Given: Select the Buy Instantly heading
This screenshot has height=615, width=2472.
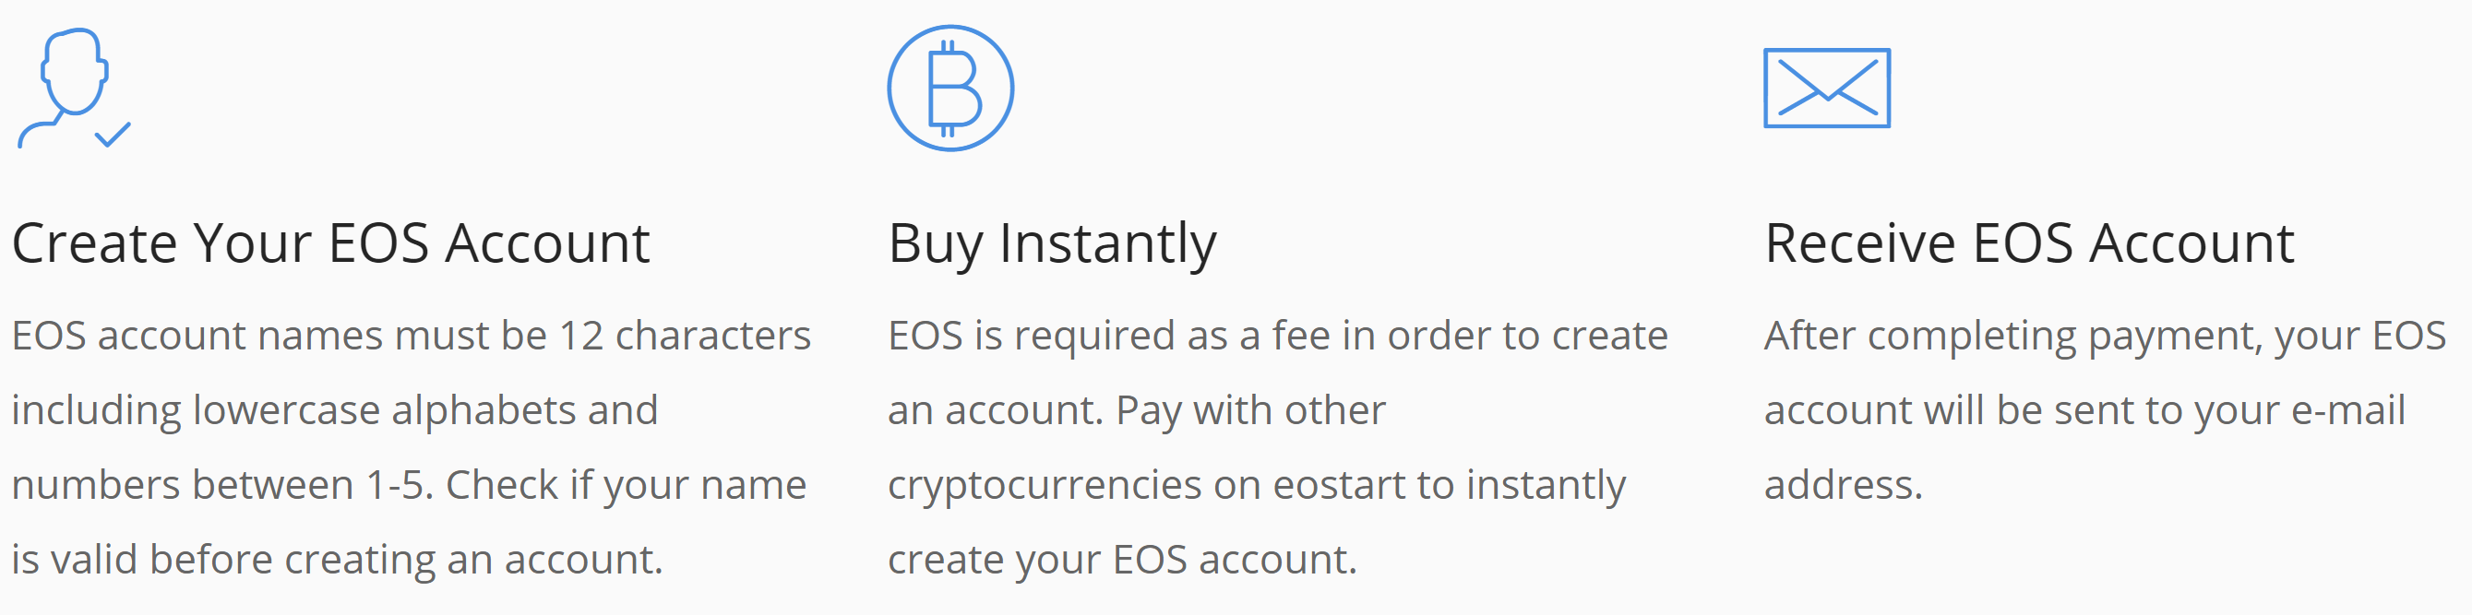Looking at the screenshot, I should pyautogui.click(x=1052, y=243).
